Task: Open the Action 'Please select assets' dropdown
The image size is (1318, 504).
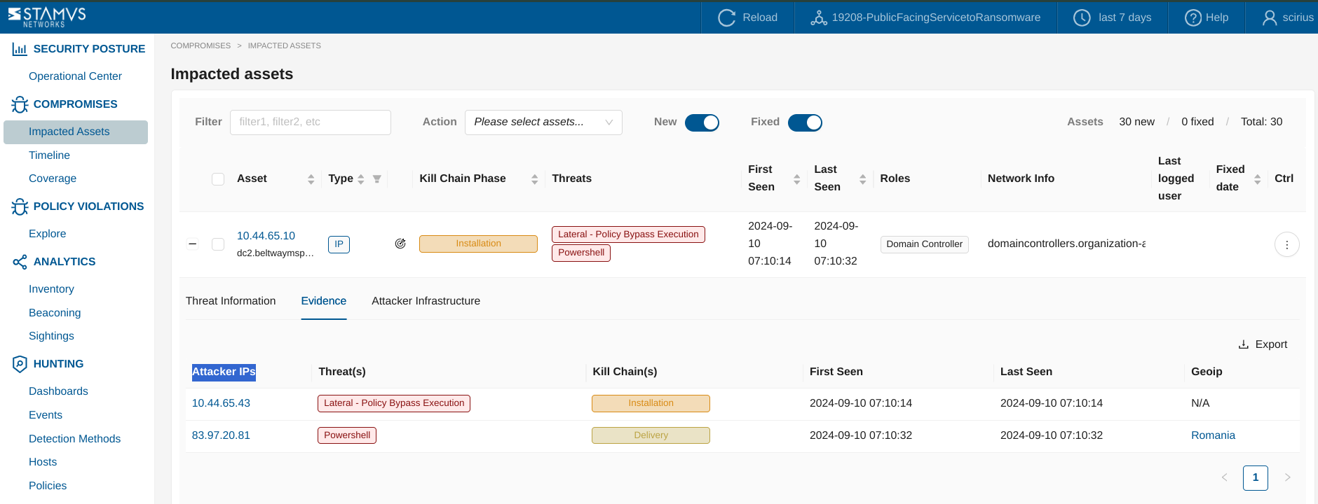Action: click(x=543, y=122)
